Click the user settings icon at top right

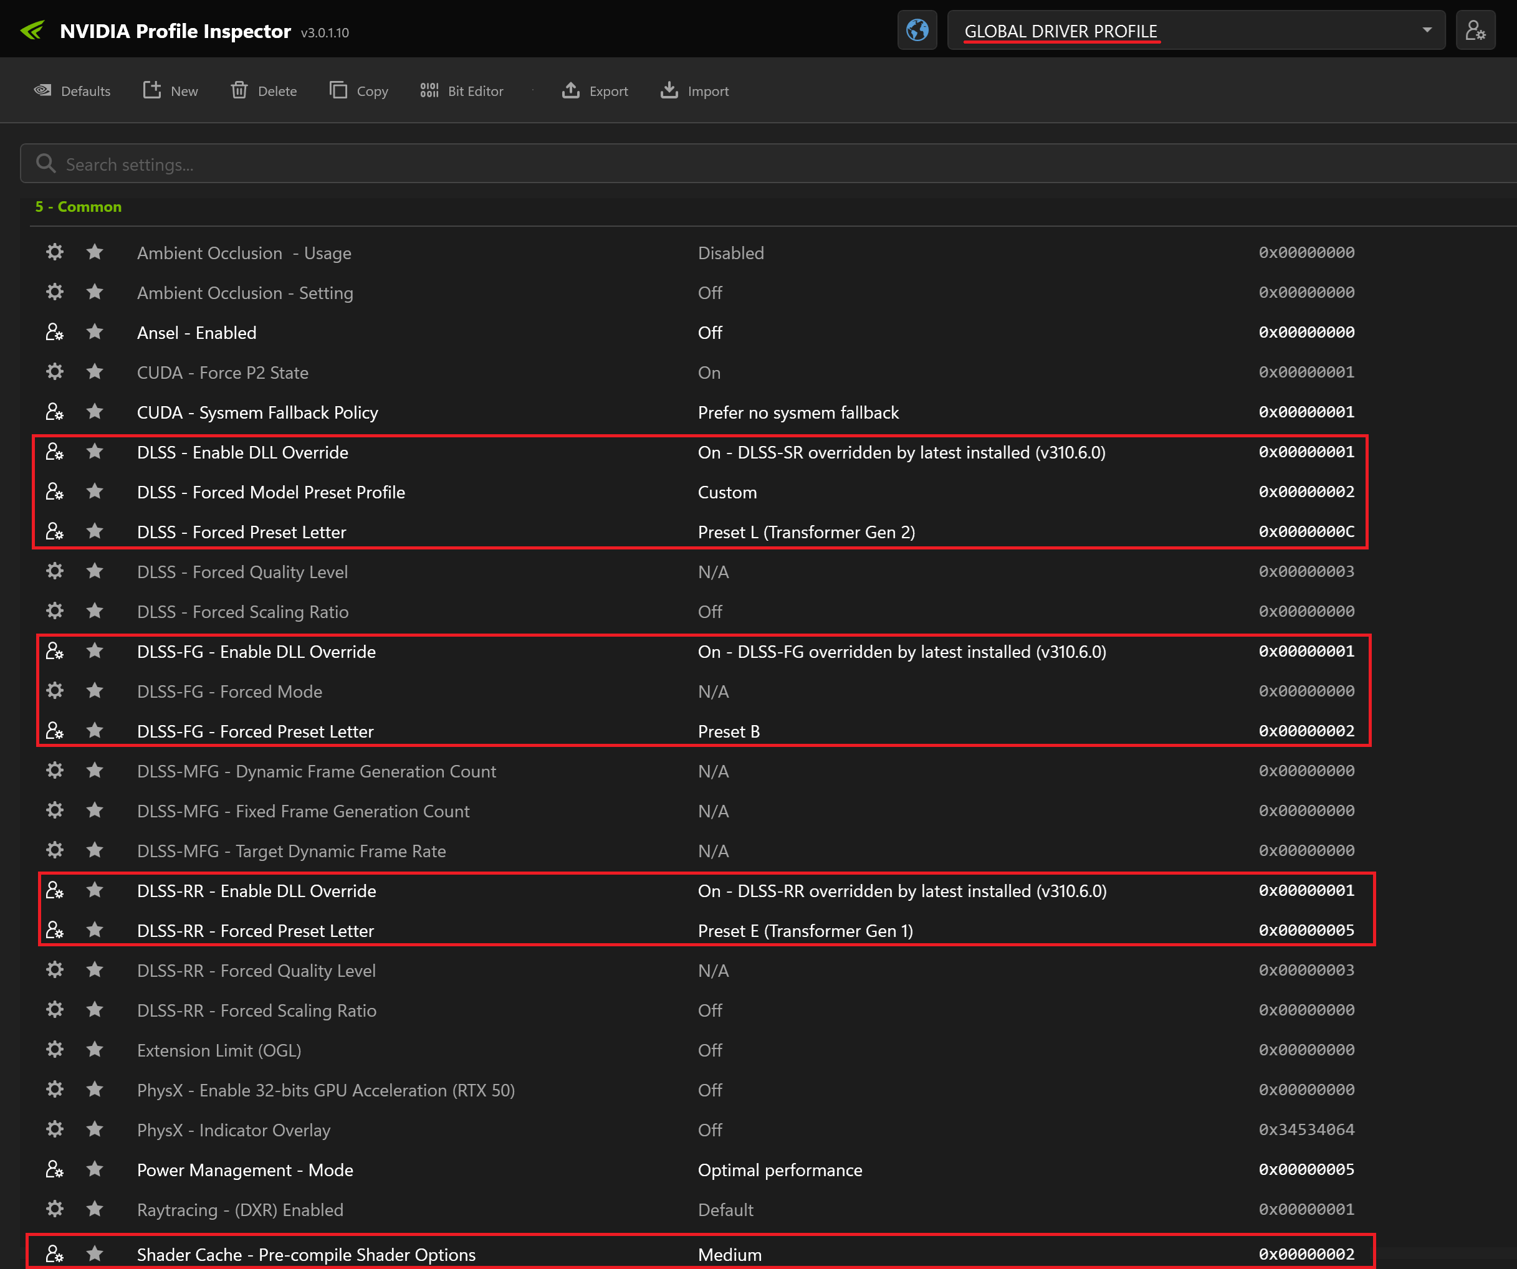click(x=1475, y=31)
